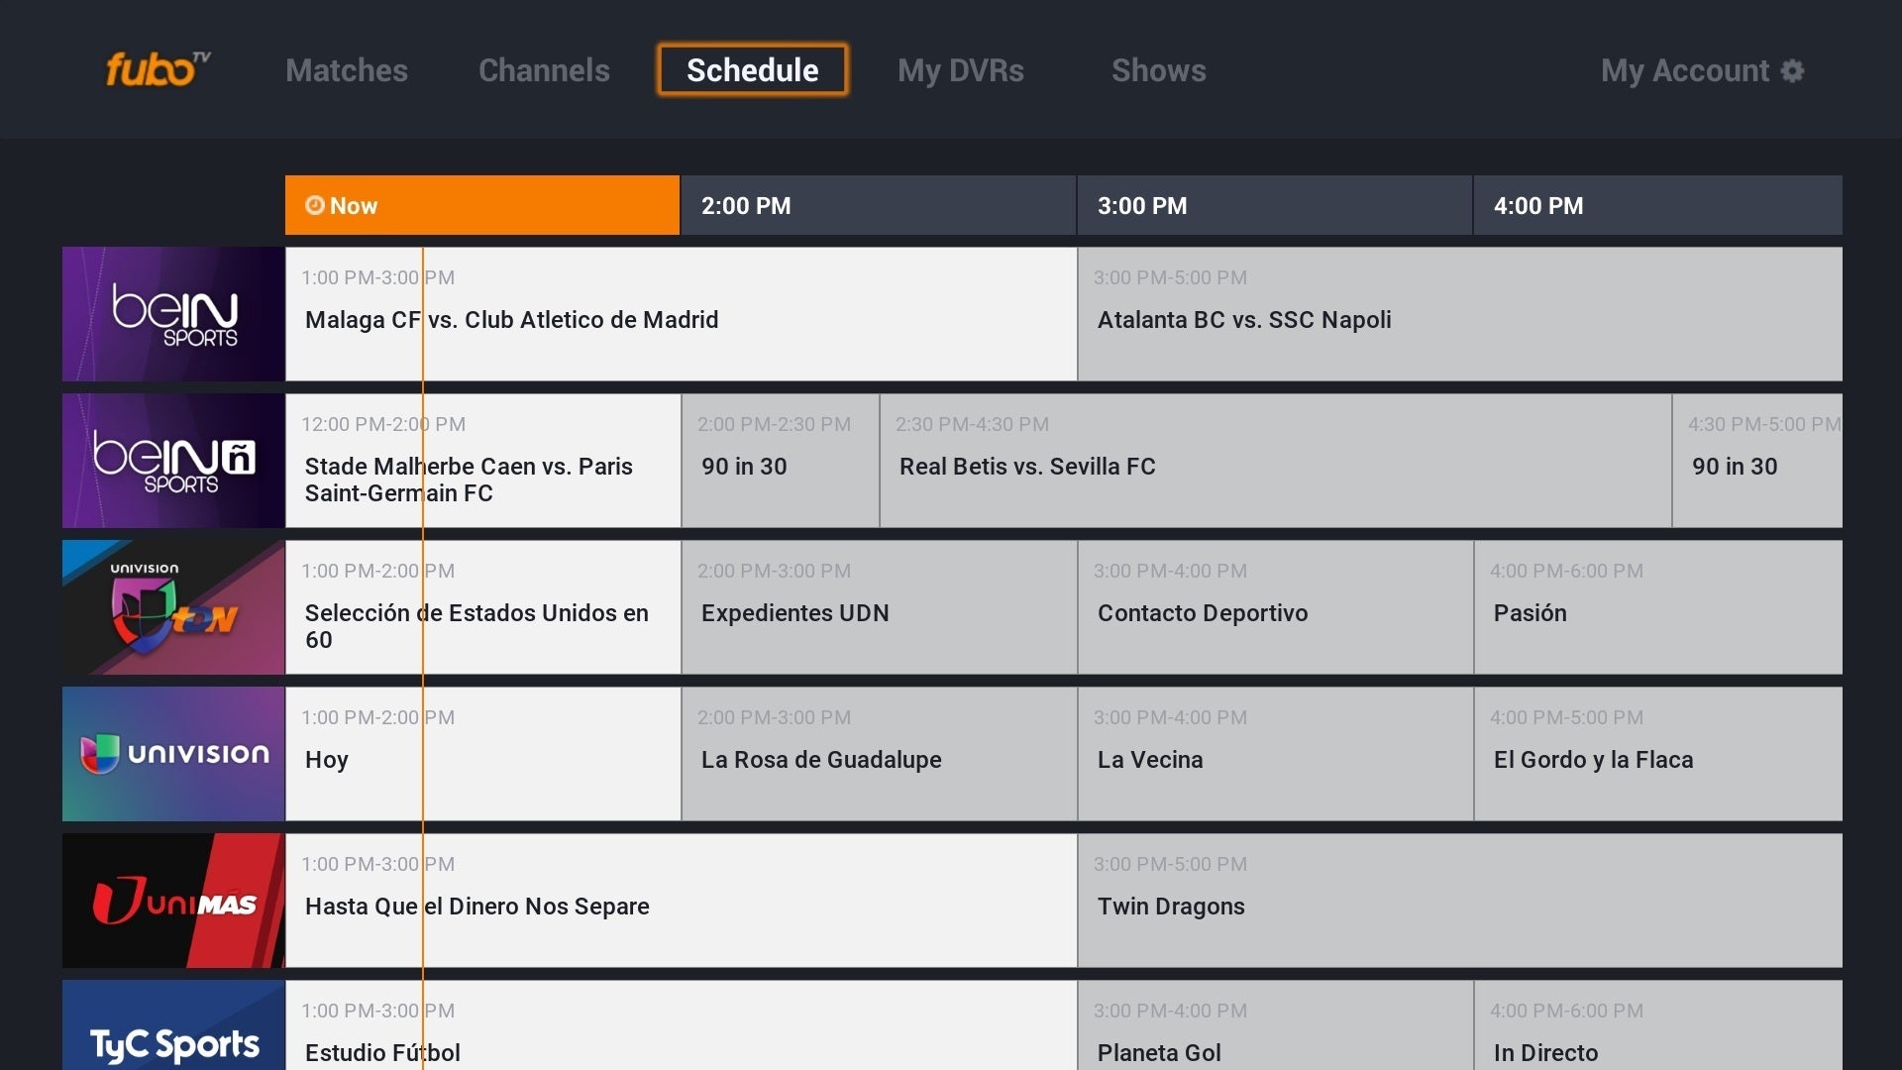
Task: Click the Matches menu item
Action: 344,69
